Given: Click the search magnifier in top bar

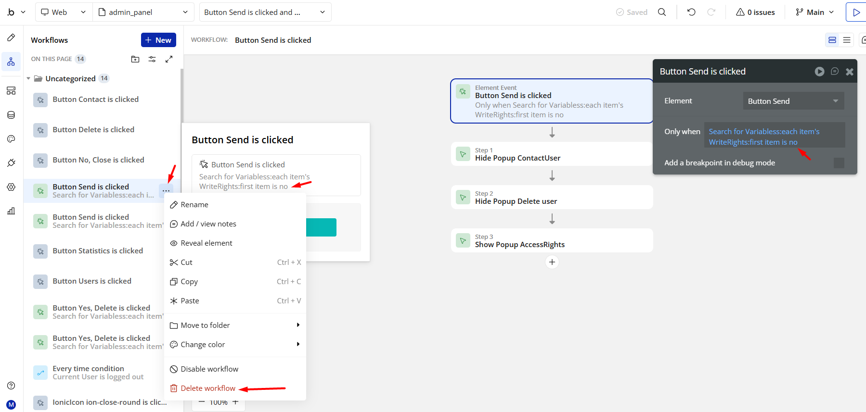Looking at the screenshot, I should coord(662,12).
